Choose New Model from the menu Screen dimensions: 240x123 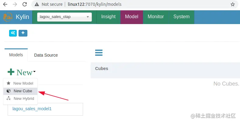pos(20,83)
